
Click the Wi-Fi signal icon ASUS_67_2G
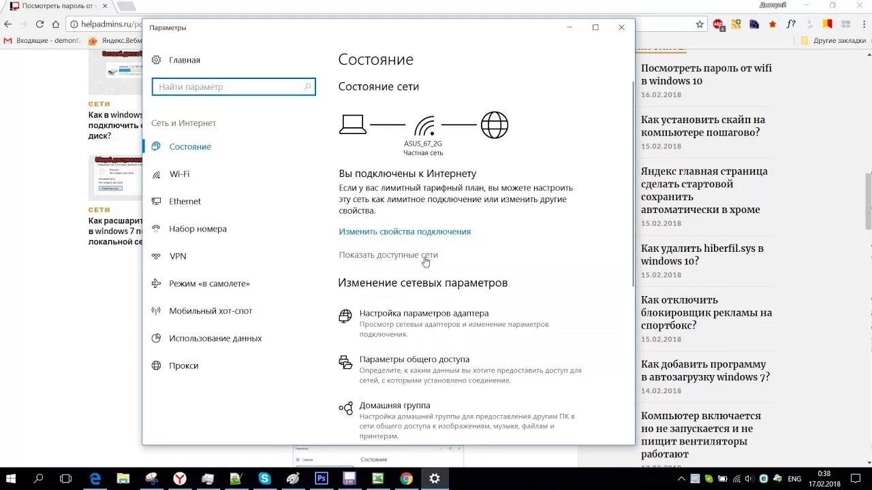click(424, 126)
